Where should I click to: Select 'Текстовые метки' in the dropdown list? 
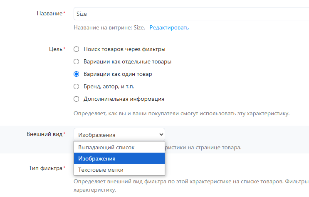coord(119,170)
